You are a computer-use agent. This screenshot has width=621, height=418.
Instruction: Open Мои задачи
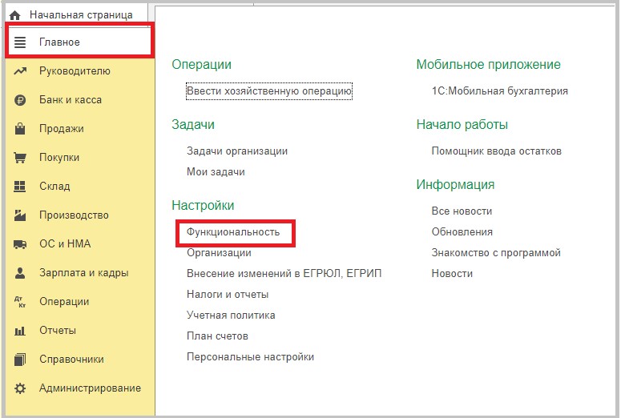click(216, 172)
